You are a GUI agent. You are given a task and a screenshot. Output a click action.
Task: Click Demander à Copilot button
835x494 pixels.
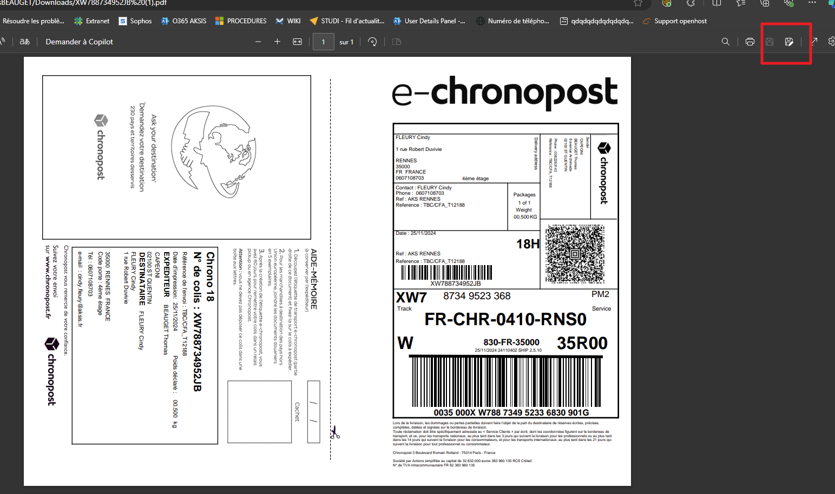coord(80,42)
